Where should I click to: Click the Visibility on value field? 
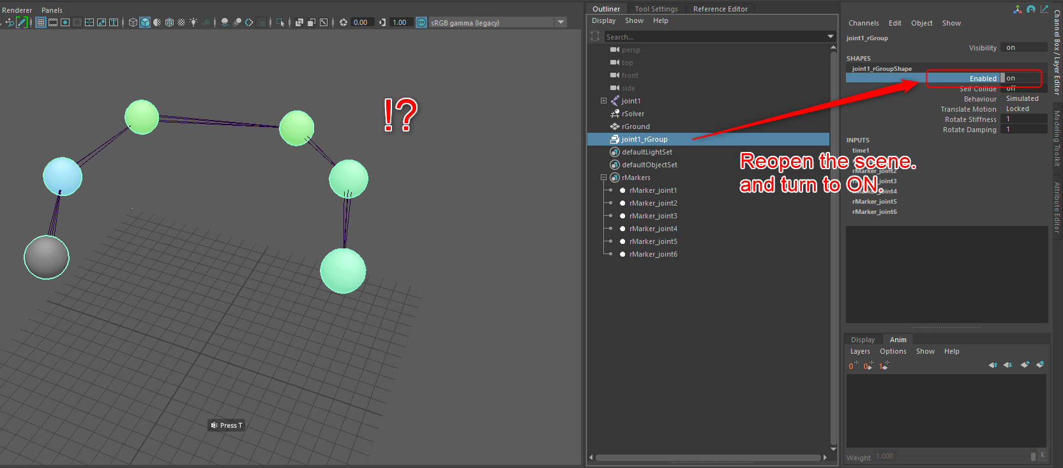pyautogui.click(x=1024, y=48)
